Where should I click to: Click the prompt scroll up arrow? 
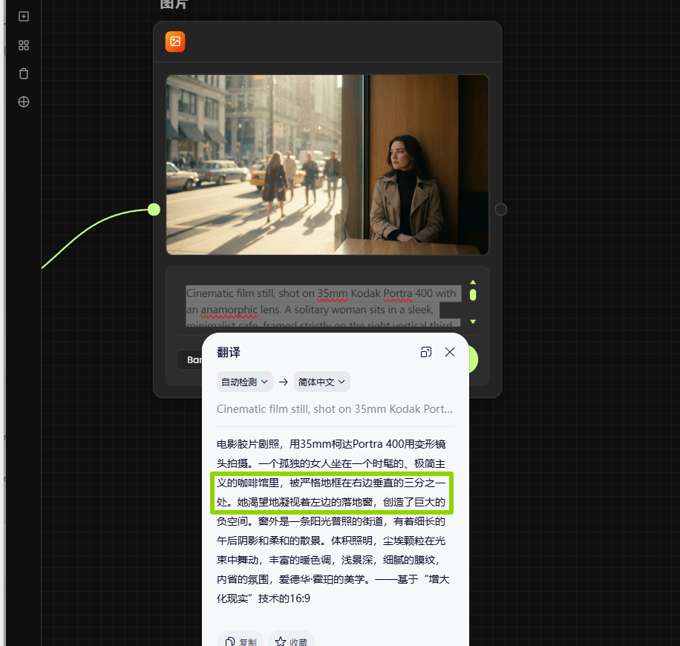[473, 282]
